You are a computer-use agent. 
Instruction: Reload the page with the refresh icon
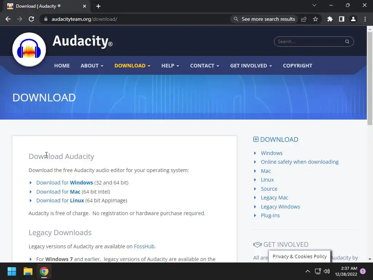(x=31, y=19)
